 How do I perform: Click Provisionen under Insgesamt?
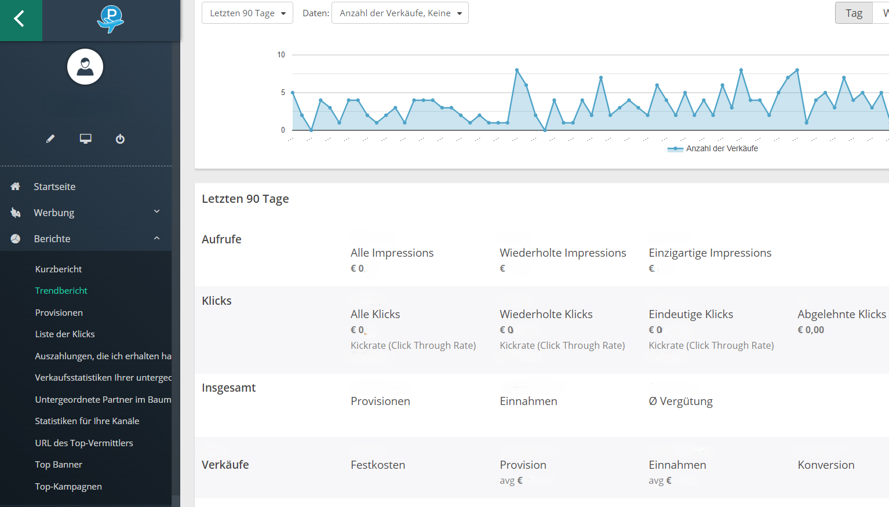coord(380,401)
